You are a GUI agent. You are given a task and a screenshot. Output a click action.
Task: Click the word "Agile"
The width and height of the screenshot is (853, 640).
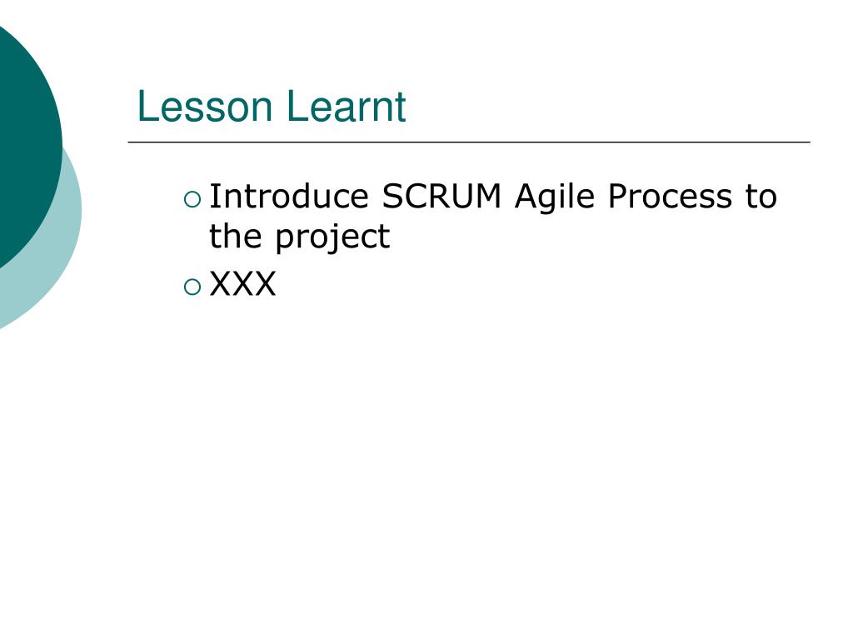coord(554,198)
